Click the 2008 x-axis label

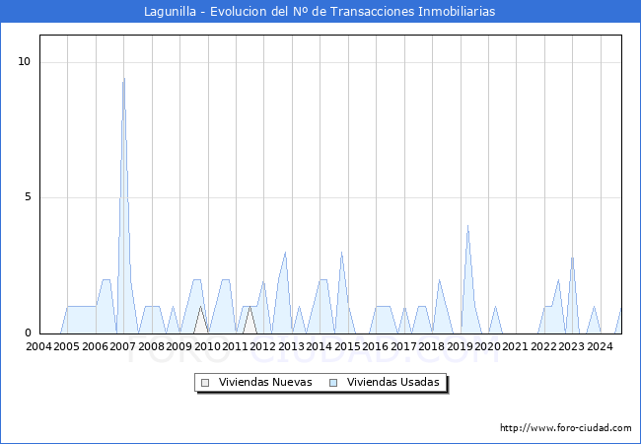(151, 346)
